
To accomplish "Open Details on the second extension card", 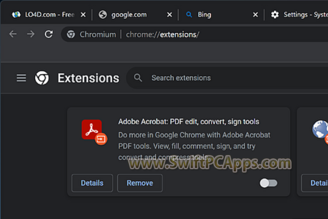I will coord(315,183).
